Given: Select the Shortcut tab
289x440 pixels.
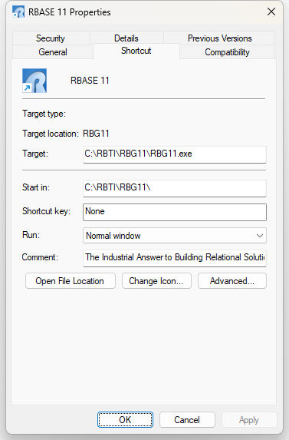Looking at the screenshot, I should pos(136,51).
